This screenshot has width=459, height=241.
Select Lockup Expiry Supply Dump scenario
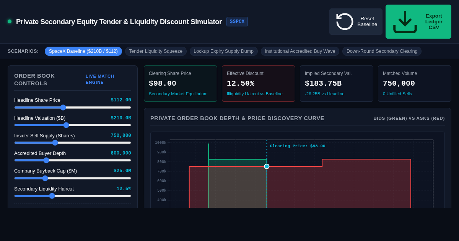point(223,51)
